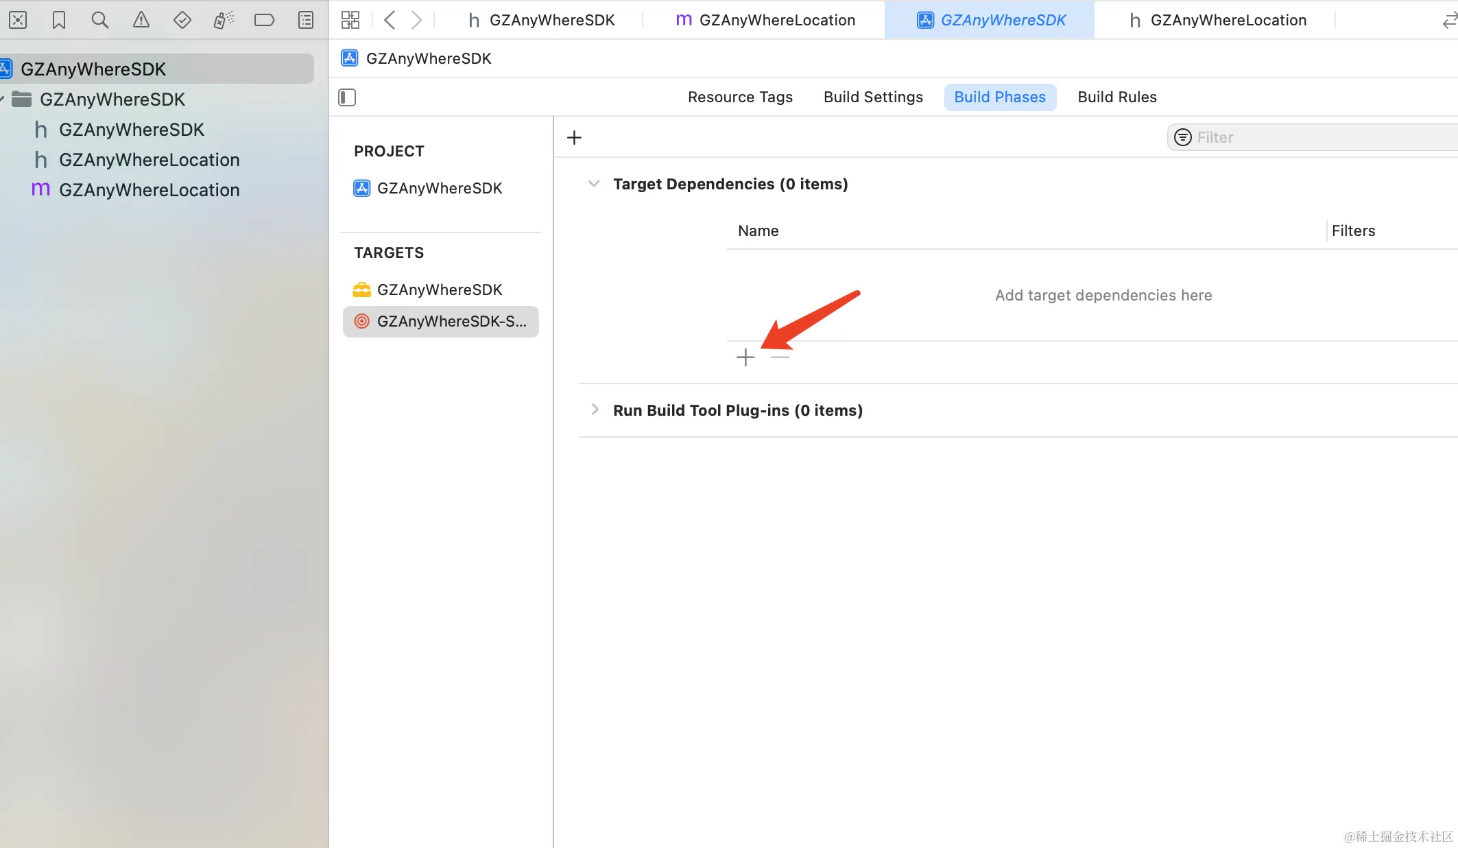Viewport: 1458px width, 848px height.
Task: Select the GZAnyWhereSDK framework target
Action: coord(439,290)
